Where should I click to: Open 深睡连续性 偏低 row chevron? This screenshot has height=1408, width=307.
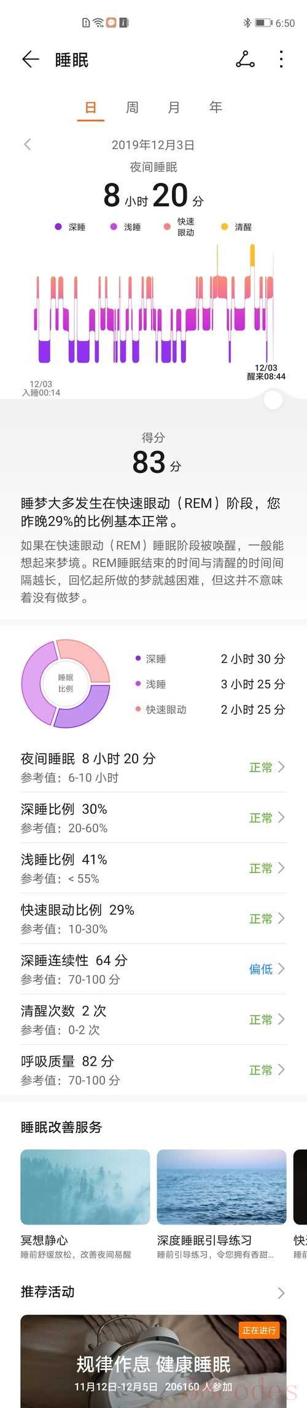click(x=281, y=968)
